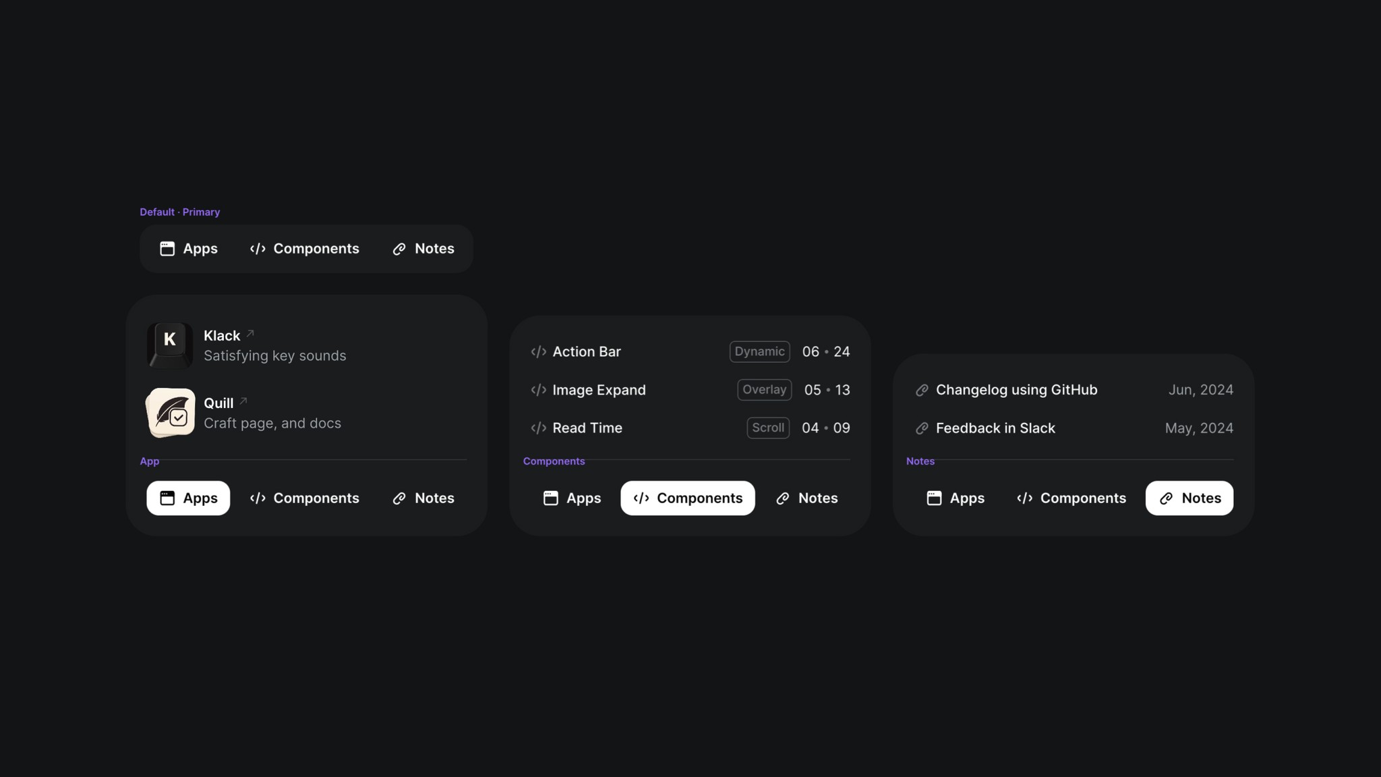Click the Klack app keyboard icon
The width and height of the screenshot is (1381, 777).
pyautogui.click(x=169, y=345)
